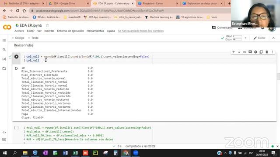Open RPubs - Análisis bookmark
Image resolution: width=280 pixels, height=157 pixels.
47,17
